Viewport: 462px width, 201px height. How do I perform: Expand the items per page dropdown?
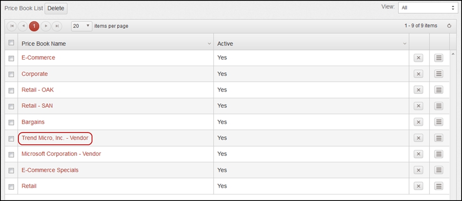click(82, 26)
